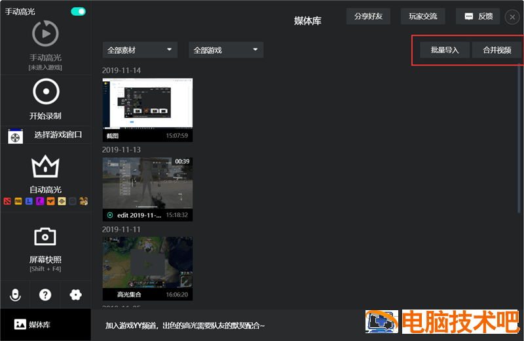This screenshot has width=524, height=341.
Task: Take a 屏幕快照 with the camera icon
Action: (45, 237)
